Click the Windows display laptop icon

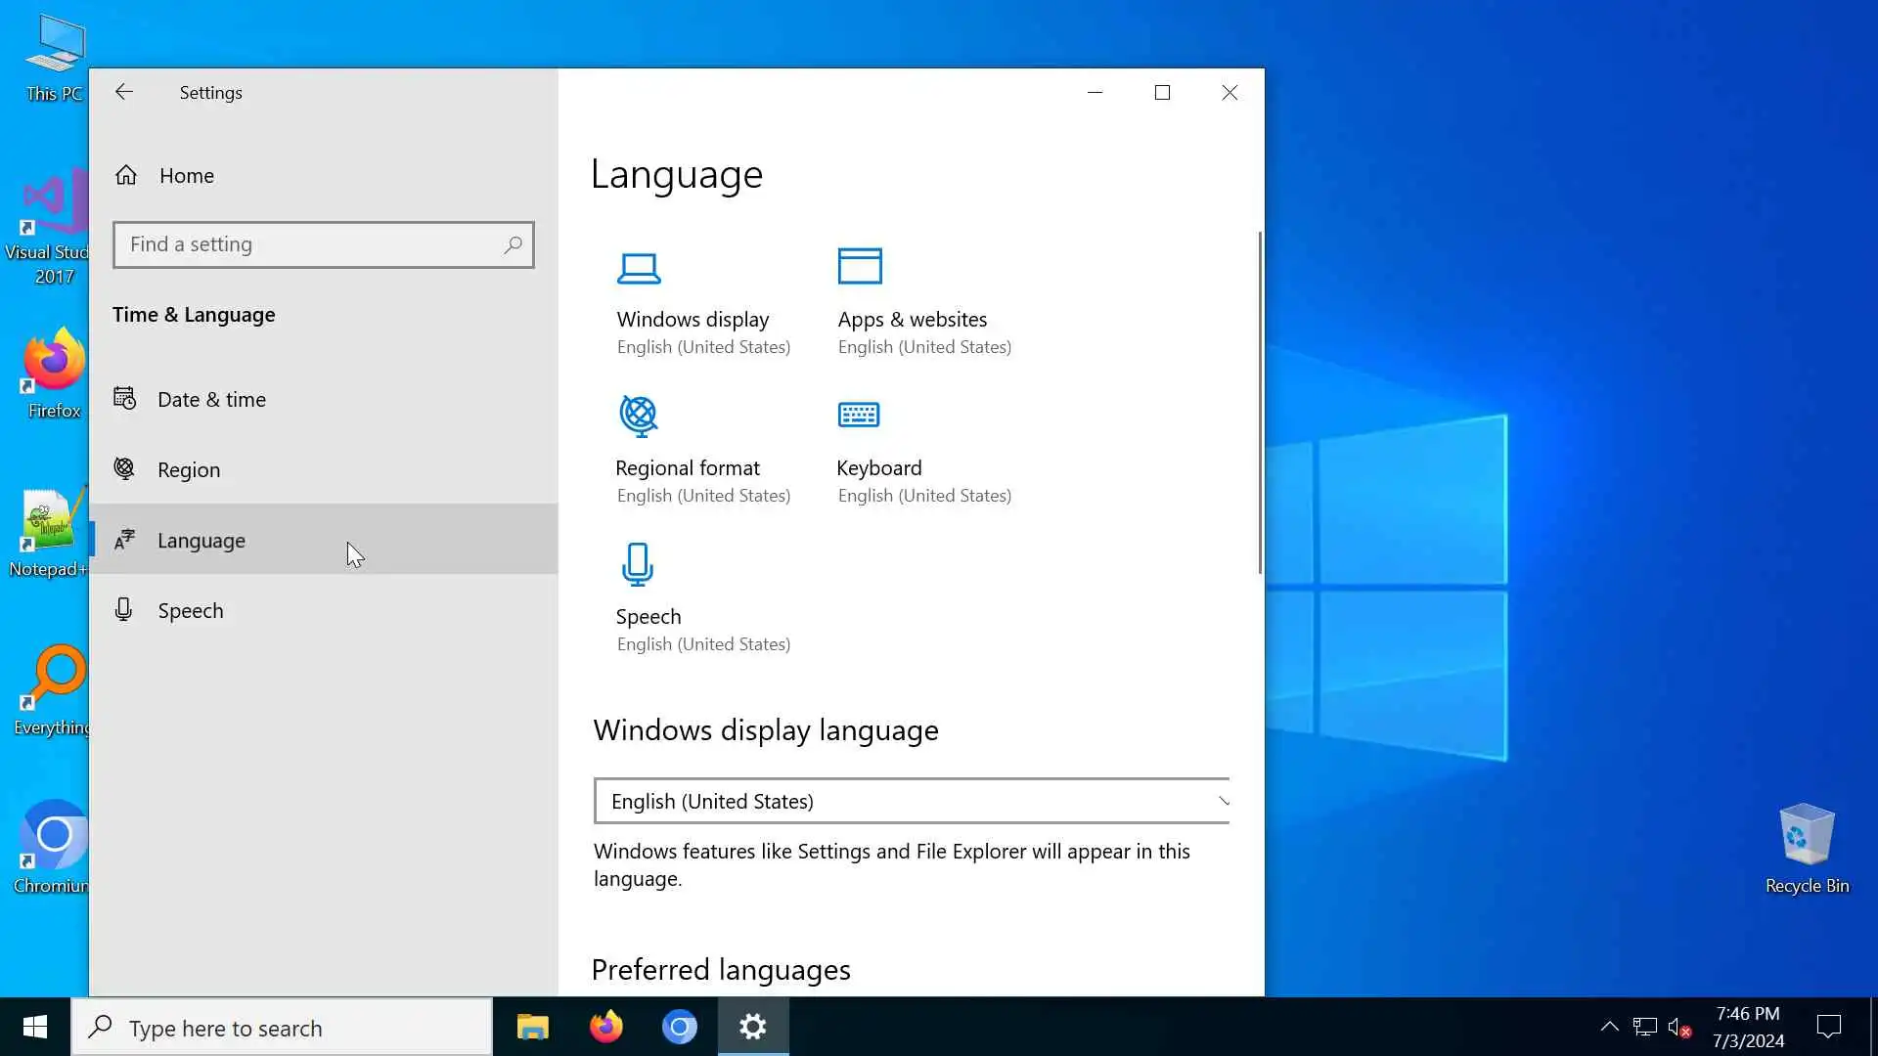pos(639,268)
